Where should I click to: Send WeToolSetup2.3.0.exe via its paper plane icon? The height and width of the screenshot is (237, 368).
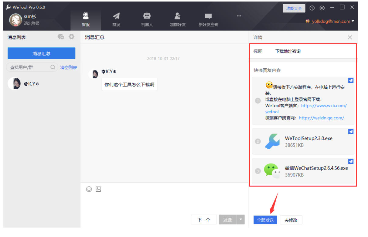[351, 132]
